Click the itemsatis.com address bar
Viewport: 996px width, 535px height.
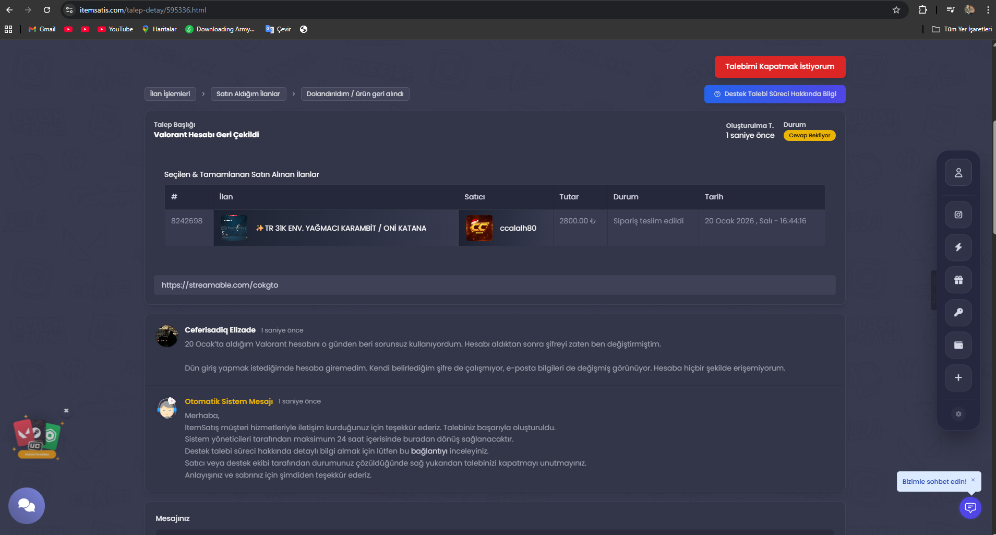click(485, 10)
